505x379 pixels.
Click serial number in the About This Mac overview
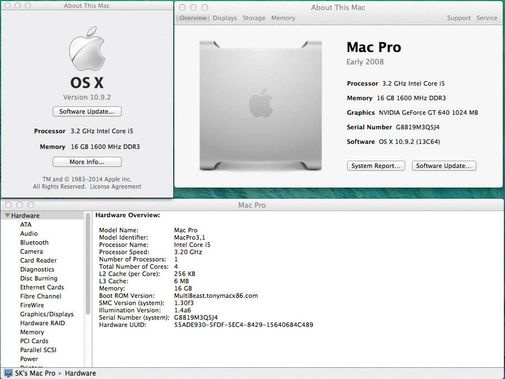point(418,127)
